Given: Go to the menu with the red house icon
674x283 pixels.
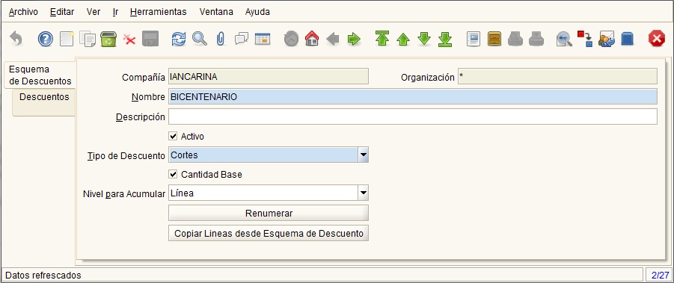Looking at the screenshot, I should pos(312,39).
